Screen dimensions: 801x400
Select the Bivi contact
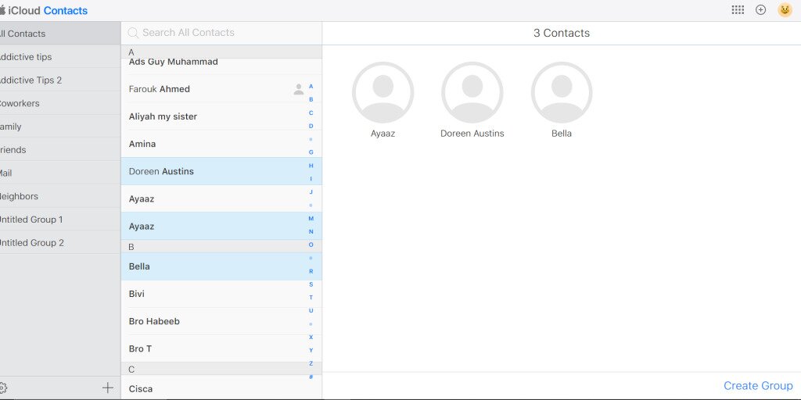point(221,294)
